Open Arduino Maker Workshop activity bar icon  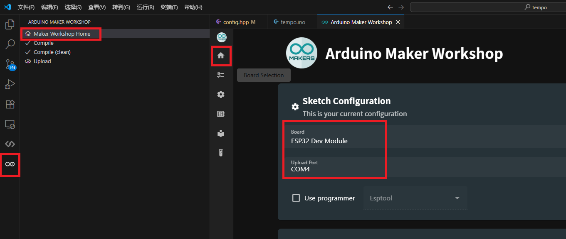point(10,164)
